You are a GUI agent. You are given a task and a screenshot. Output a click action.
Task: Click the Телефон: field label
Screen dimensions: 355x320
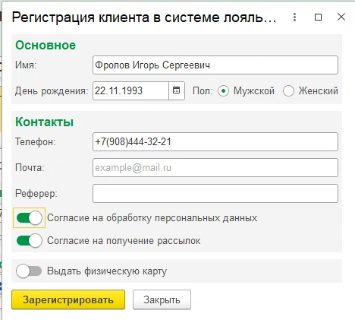click(x=36, y=141)
